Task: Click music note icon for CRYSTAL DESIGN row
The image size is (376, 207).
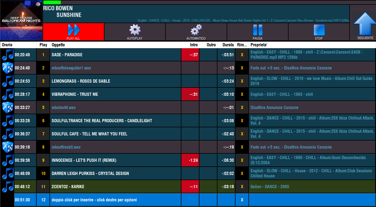Action: 8,173
